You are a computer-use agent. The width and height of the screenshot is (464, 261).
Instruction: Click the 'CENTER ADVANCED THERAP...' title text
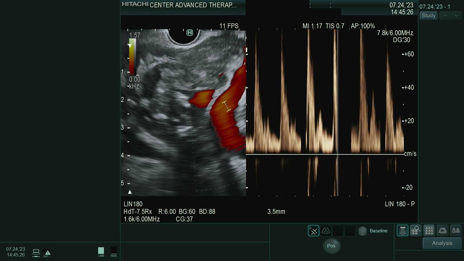click(x=193, y=5)
